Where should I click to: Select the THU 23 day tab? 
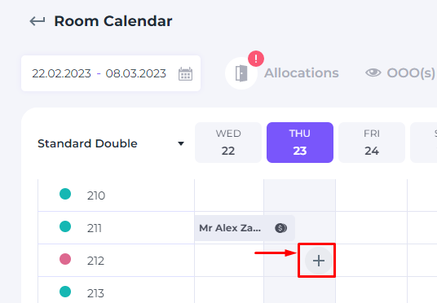pos(300,143)
